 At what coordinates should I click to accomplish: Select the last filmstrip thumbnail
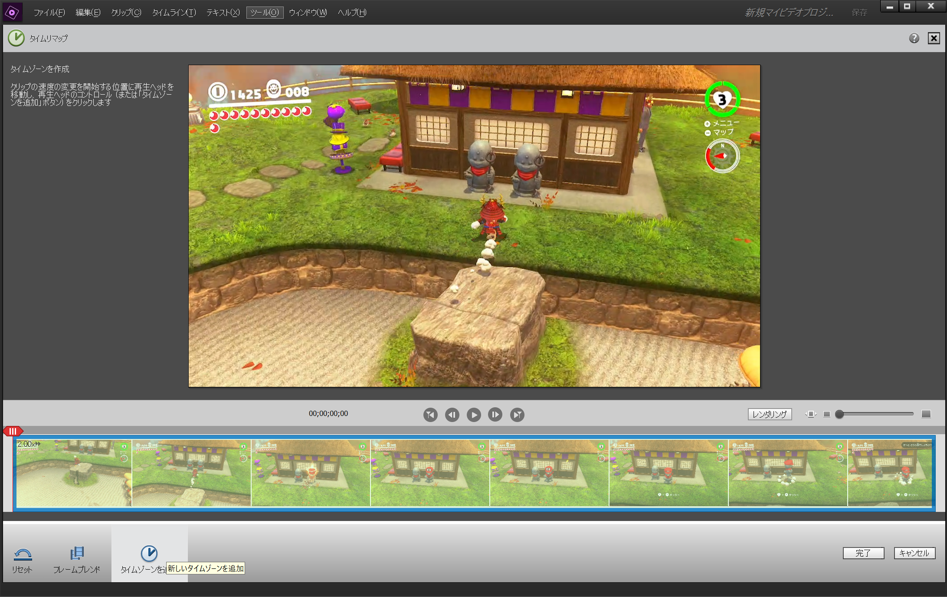(x=890, y=473)
